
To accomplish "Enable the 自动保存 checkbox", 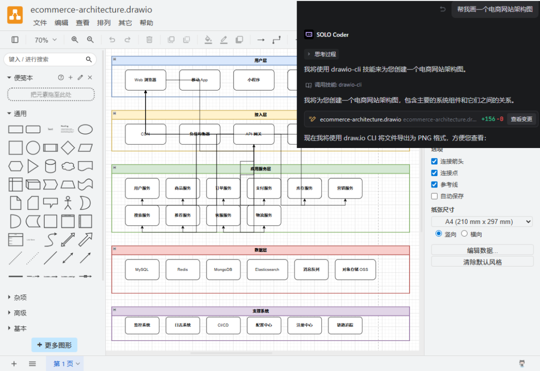I will point(434,196).
